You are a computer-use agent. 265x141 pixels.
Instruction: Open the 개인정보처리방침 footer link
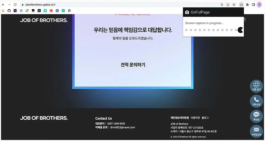coord(179,118)
